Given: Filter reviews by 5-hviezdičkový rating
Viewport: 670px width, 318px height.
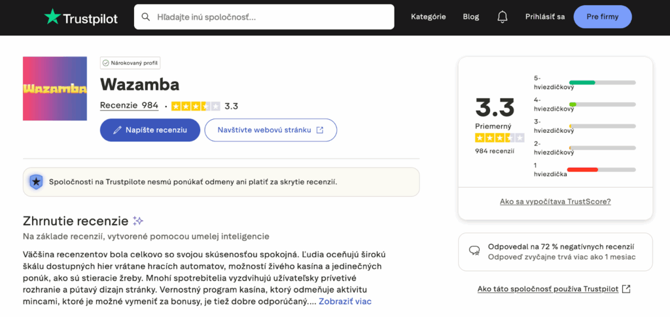Looking at the screenshot, I should [x=554, y=82].
